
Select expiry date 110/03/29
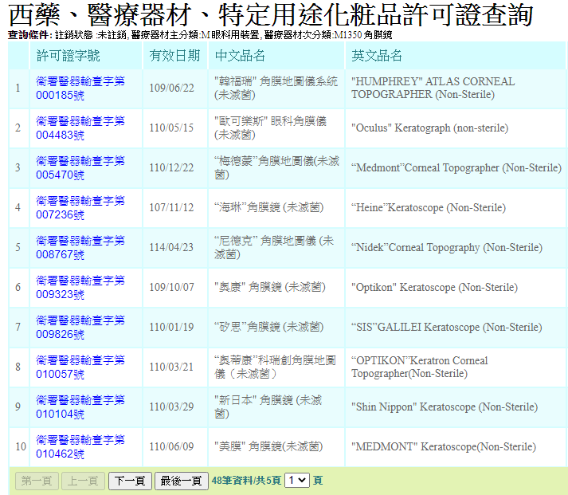coord(172,407)
